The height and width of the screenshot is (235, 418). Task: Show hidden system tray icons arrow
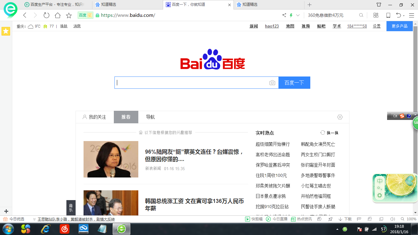tap(337, 229)
